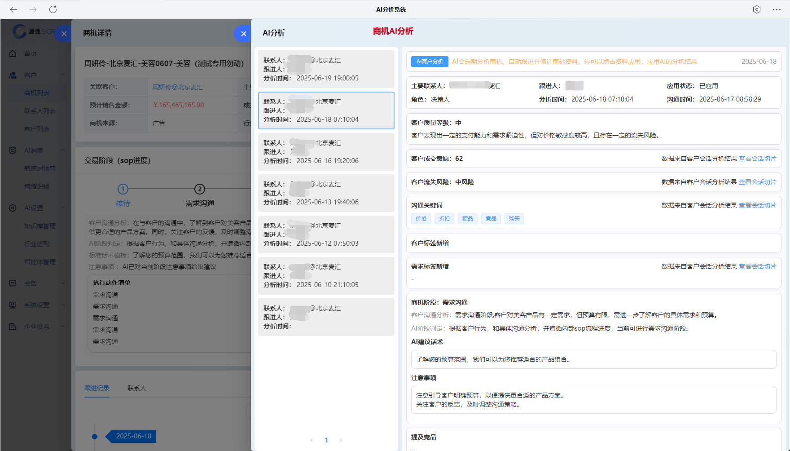Click the 会话 chat icon in sidebar
This screenshot has height=451, width=790.
[13, 283]
